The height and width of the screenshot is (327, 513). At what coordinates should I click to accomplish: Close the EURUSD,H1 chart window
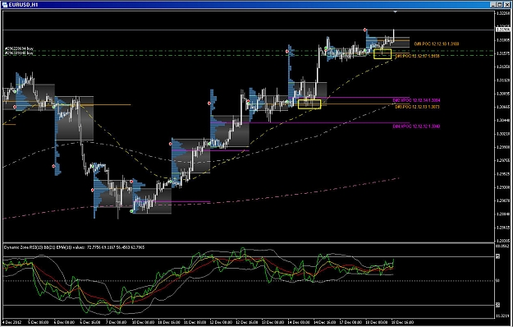point(506,5)
